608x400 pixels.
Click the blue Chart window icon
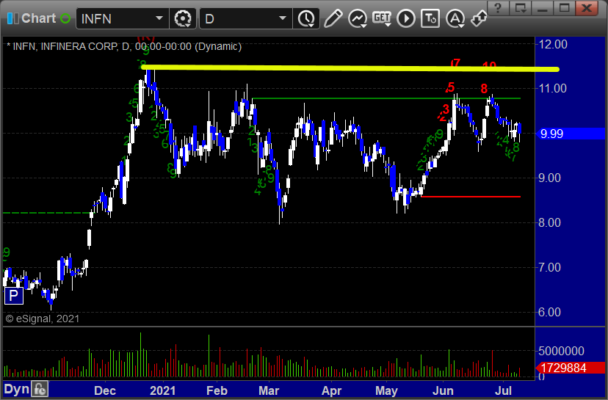pyautogui.click(x=12, y=18)
